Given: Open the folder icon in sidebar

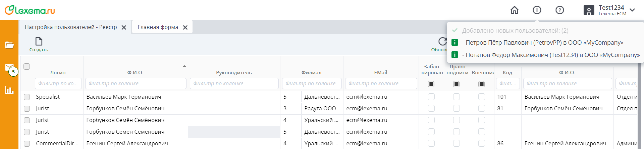Looking at the screenshot, I should 9,45.
